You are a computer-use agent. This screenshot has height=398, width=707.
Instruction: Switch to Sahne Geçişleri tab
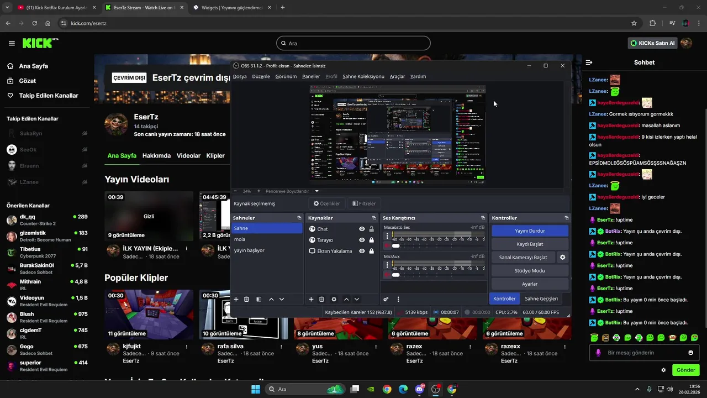[x=541, y=298]
